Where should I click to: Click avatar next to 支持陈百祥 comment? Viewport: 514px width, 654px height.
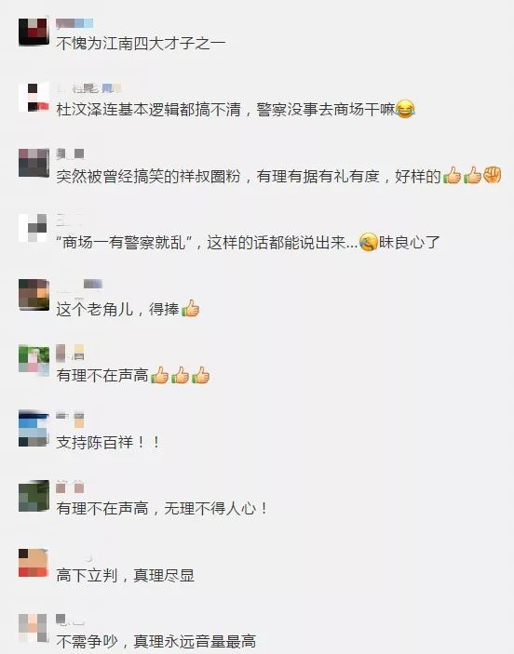34,428
